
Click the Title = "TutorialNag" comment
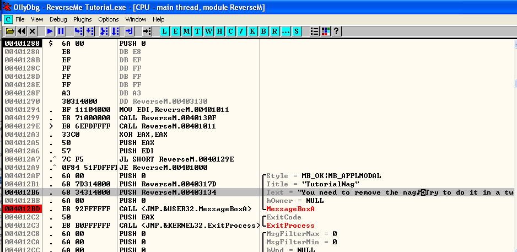tap(313, 184)
